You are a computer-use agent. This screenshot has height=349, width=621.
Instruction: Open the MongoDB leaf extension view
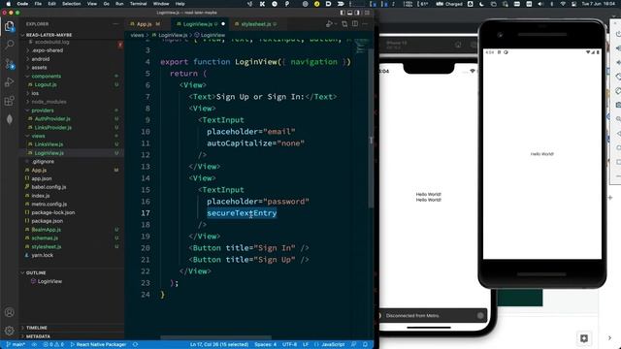[9, 119]
